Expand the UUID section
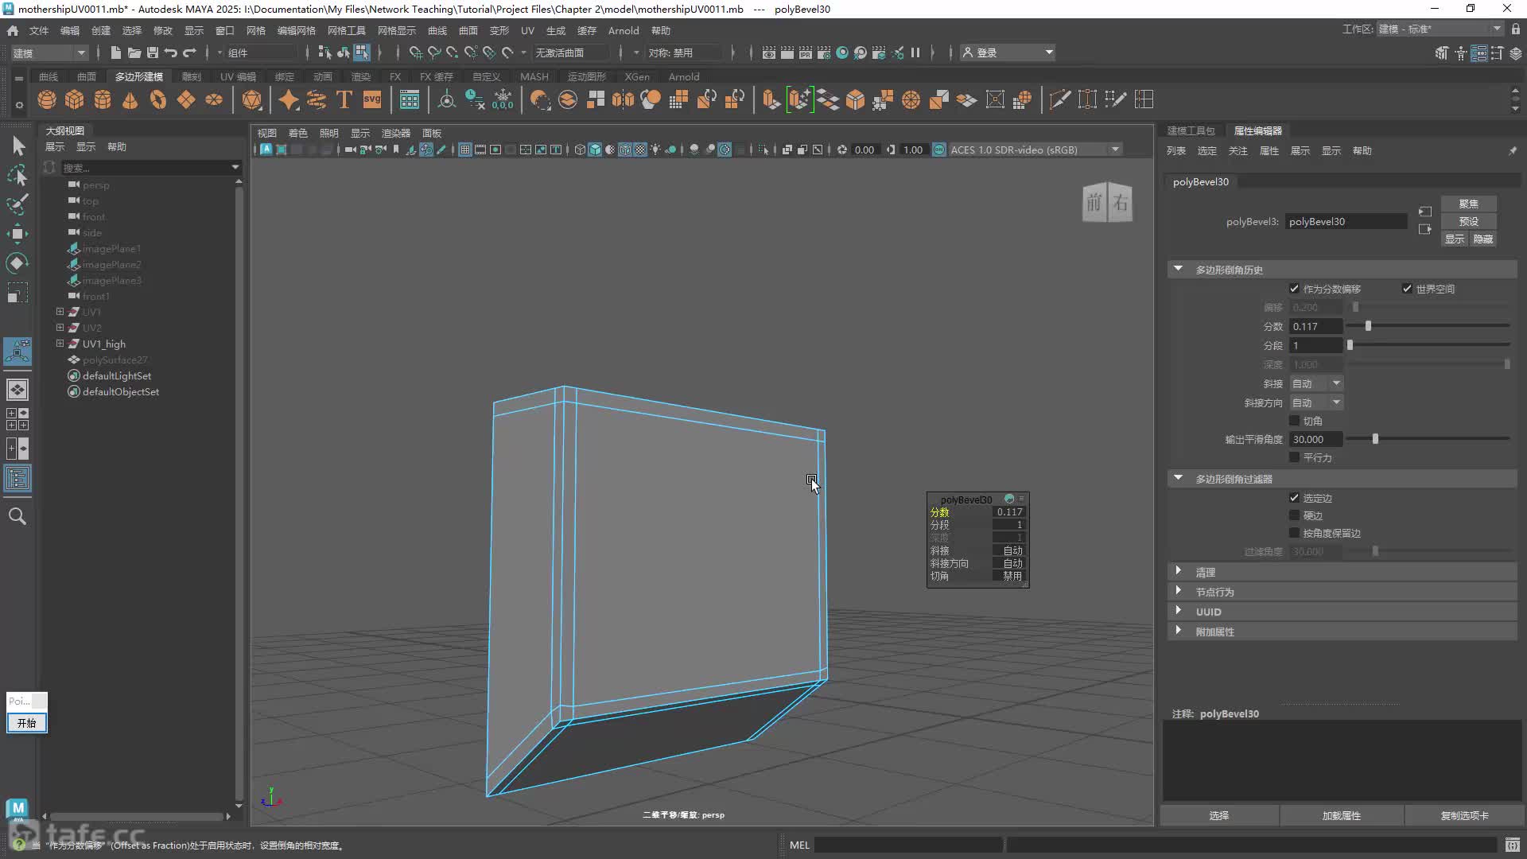Viewport: 1527px width, 859px height. click(x=1178, y=611)
